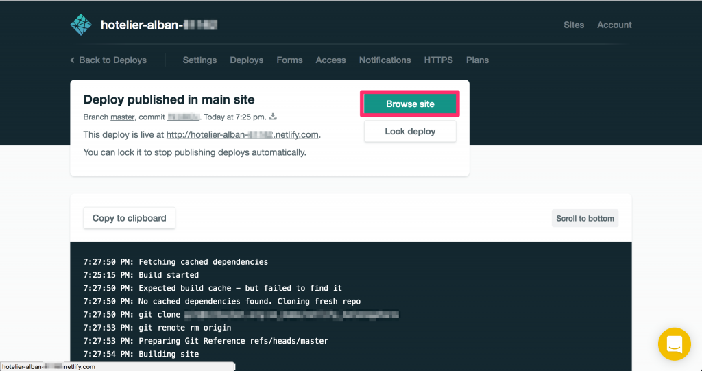This screenshot has width=702, height=371.
Task: Go to the Access tab
Action: [x=331, y=60]
